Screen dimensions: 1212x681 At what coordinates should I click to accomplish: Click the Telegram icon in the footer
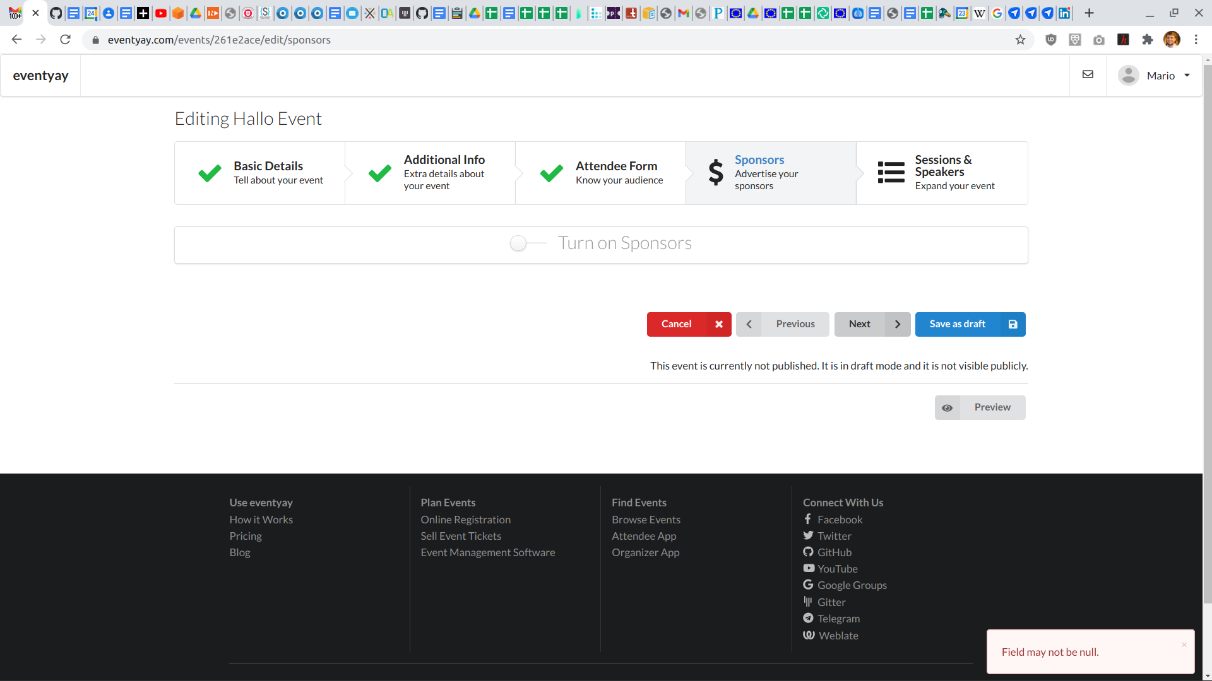[809, 618]
